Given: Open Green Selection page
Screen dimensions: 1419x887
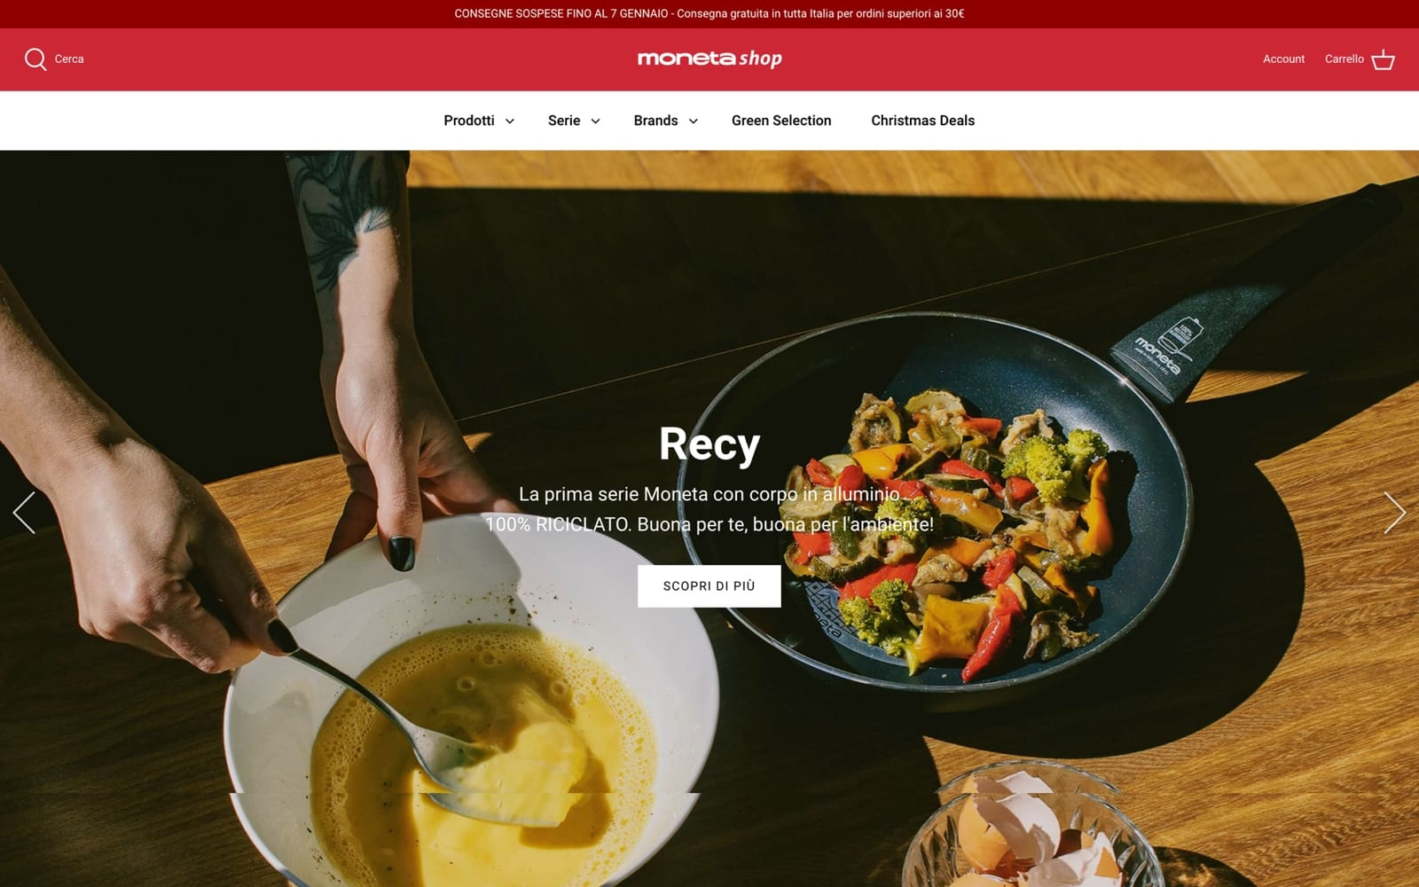Looking at the screenshot, I should point(781,121).
